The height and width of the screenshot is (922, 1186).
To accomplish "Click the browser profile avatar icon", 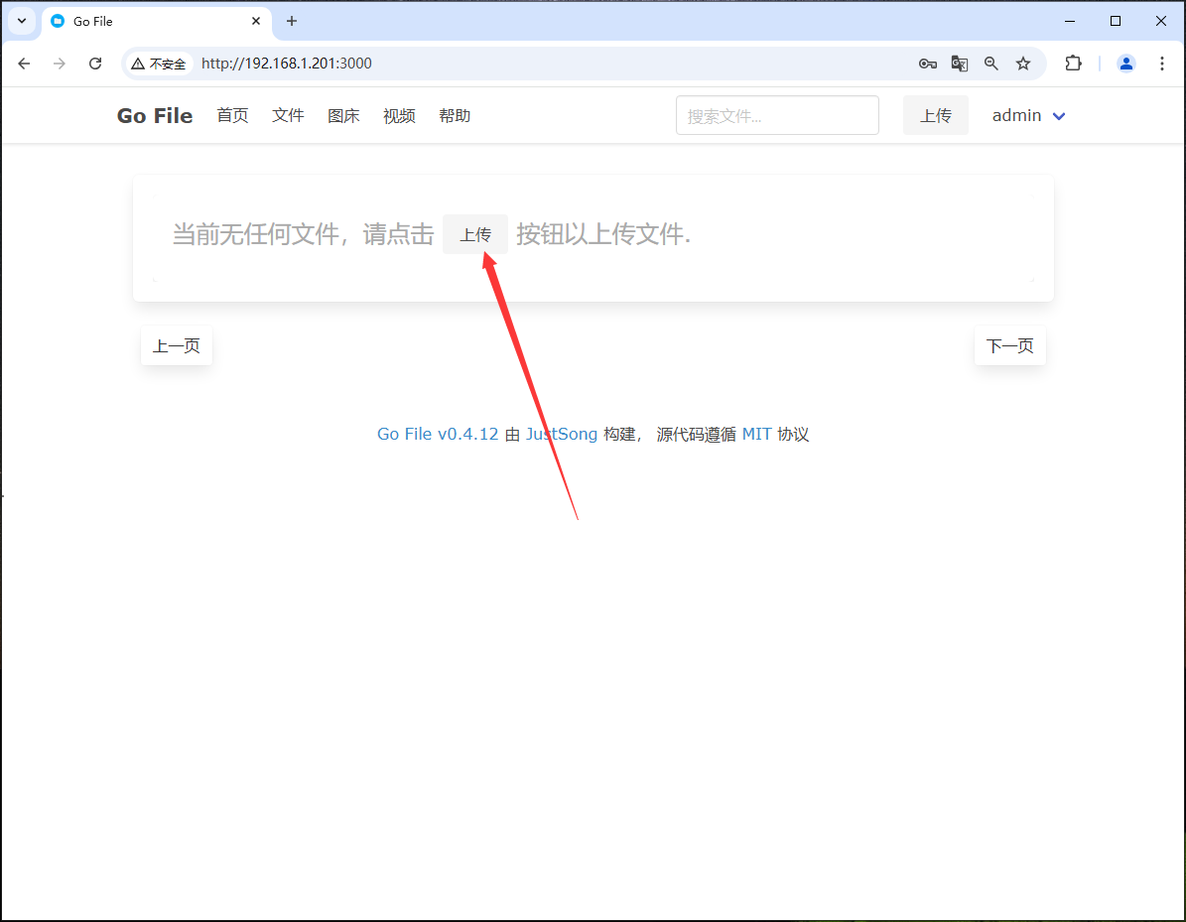I will 1125,63.
